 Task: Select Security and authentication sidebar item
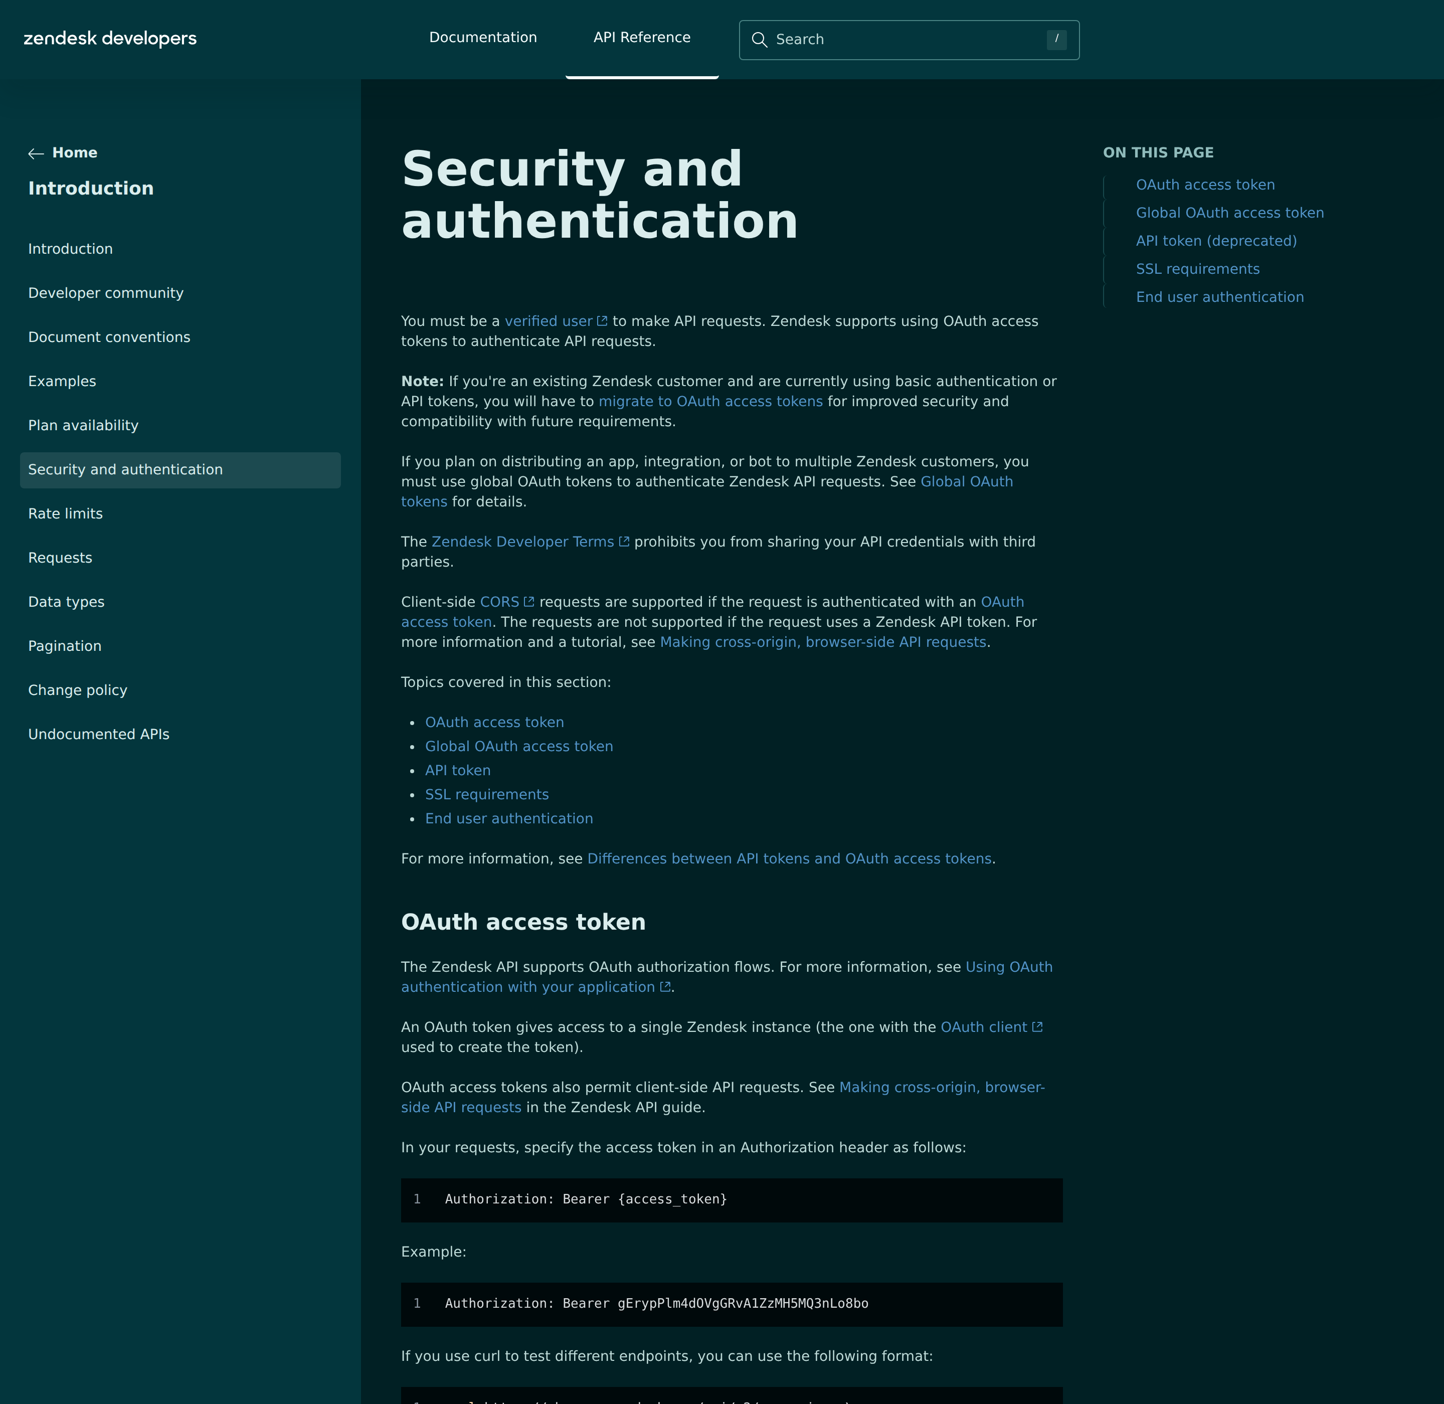pos(180,470)
